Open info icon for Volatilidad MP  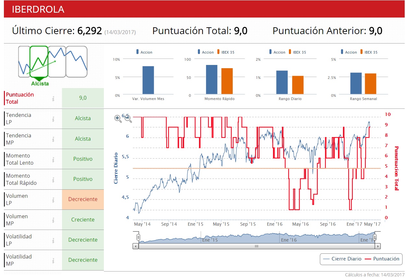[x=53, y=260]
